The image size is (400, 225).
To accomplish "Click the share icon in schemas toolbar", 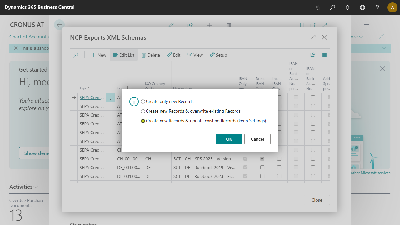I will [313, 55].
